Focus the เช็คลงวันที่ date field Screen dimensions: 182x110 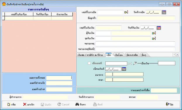113,69
